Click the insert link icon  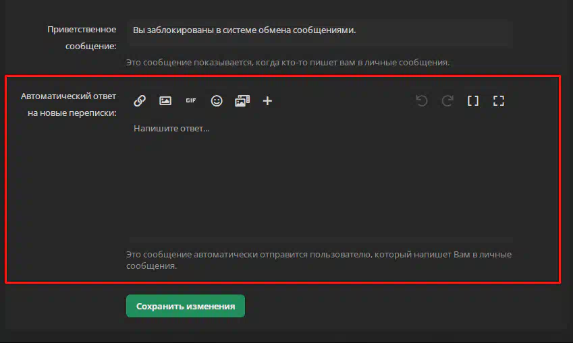pyautogui.click(x=140, y=101)
